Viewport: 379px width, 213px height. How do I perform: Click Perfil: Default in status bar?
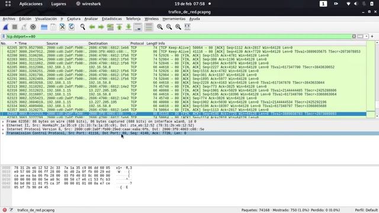click(x=366, y=210)
